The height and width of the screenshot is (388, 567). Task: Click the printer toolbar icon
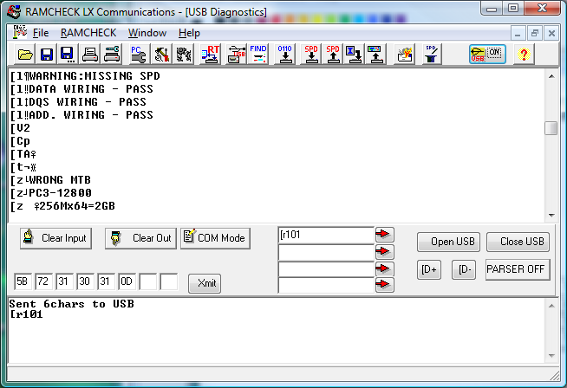point(89,55)
